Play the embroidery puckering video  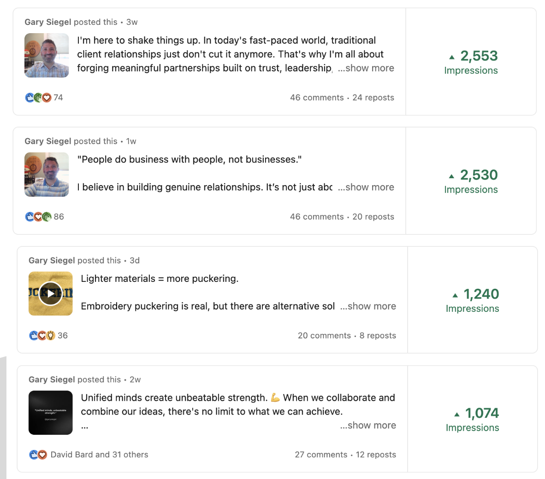pos(51,293)
